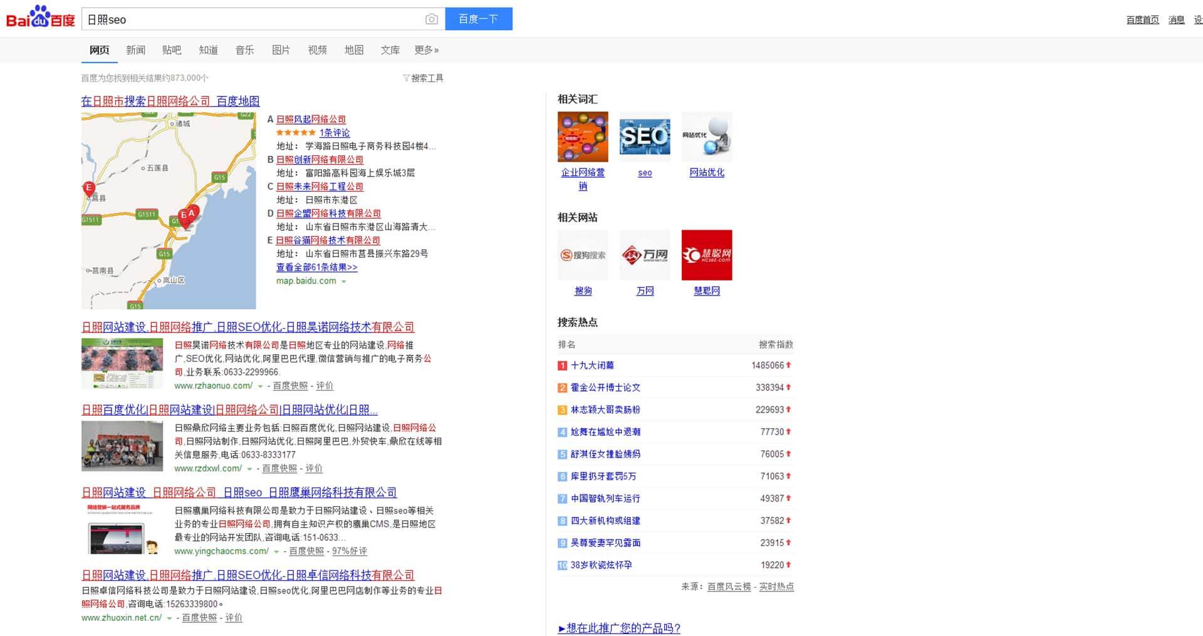Expand arrow beside www.yingchaocms.com/
The image size is (1203, 636).
point(276,552)
